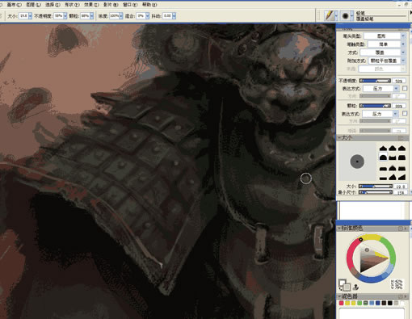Image resolution: width=412 pixels, height=319 pixels.
Task: Select the red mixer swatch
Action: [341, 303]
